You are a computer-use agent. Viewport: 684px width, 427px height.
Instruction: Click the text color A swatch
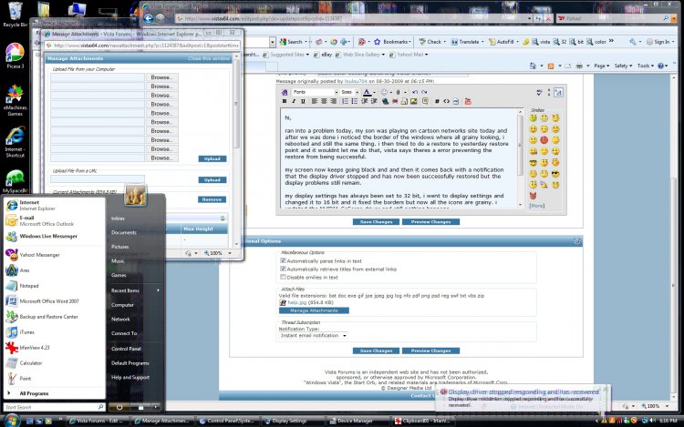point(367,92)
